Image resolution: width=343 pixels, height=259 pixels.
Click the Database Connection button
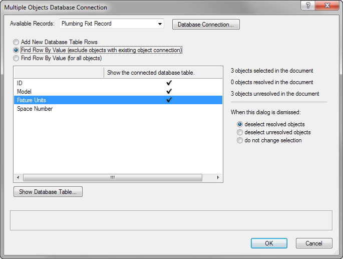pos(206,25)
